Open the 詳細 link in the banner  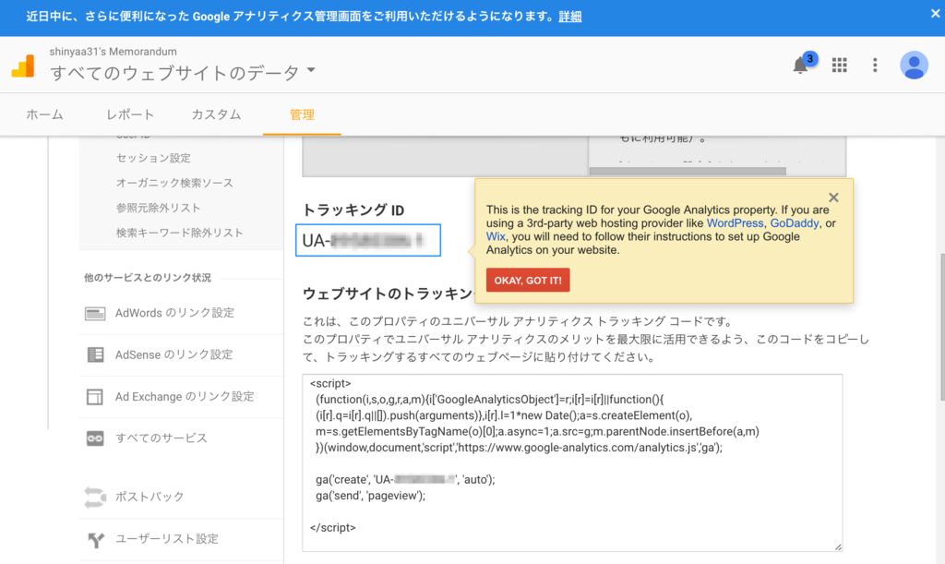pos(570,17)
